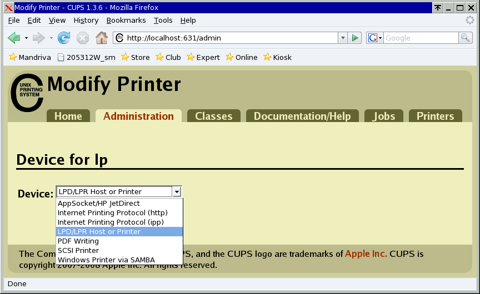
Task: Click the Device combo box arrow
Action: (177, 192)
